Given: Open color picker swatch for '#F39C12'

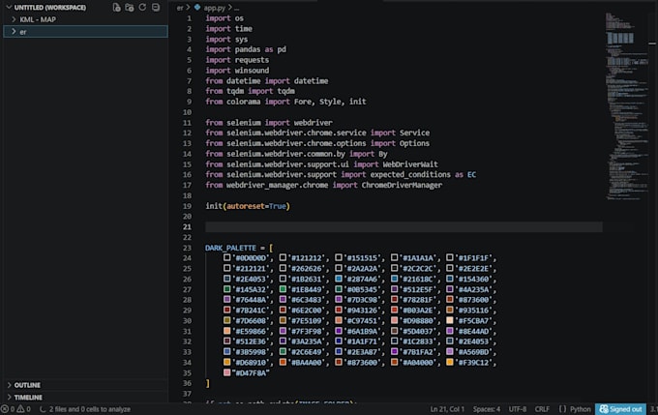Looking at the screenshot, I should 450,362.
